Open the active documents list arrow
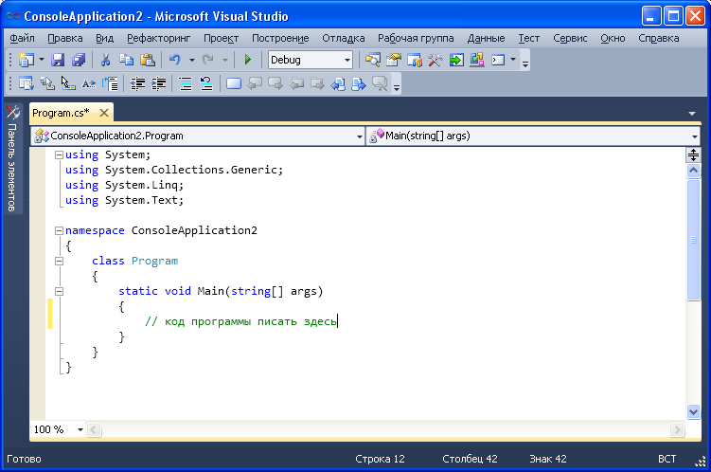This screenshot has height=472, width=711. click(691, 114)
